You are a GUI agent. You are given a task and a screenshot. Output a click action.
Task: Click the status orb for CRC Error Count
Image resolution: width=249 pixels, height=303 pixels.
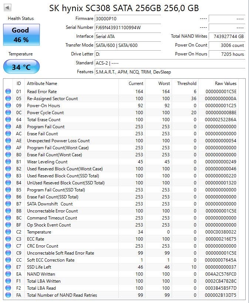[x=8, y=246]
